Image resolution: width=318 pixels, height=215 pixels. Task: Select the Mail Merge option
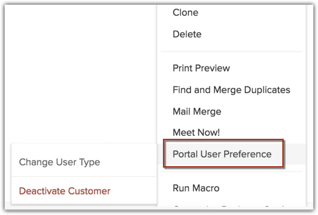tap(197, 111)
